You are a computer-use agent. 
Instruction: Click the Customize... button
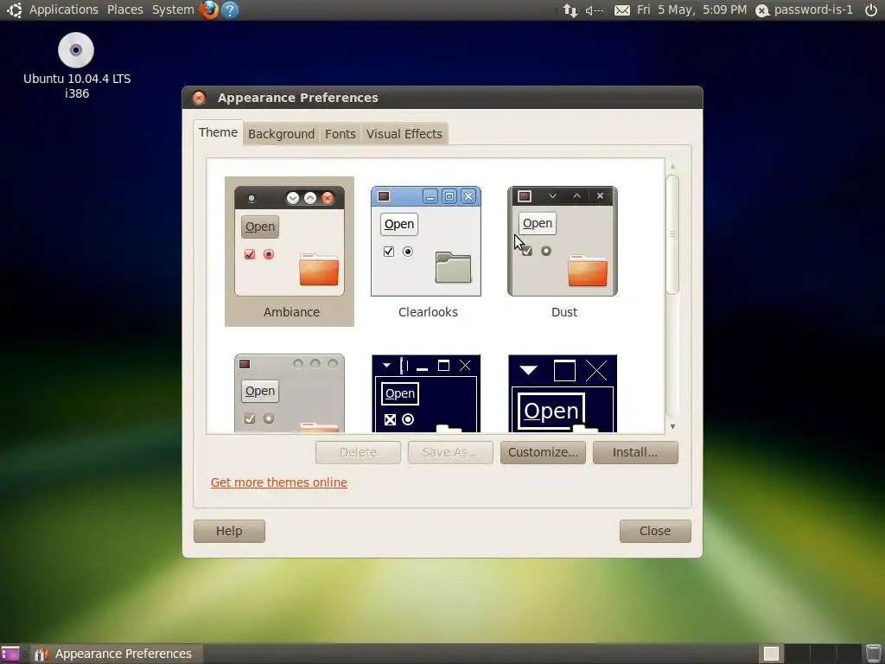543,452
